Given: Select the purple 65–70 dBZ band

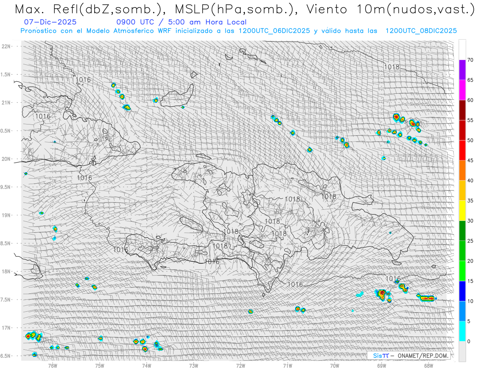Looking at the screenshot, I should 462,70.
